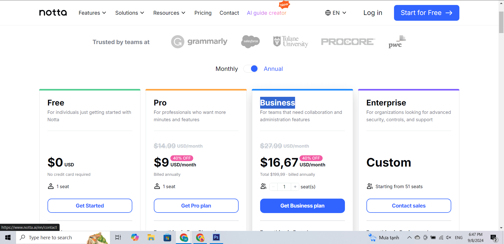The image size is (504, 244).
Task: Click the Salesforce cloud logo
Action: click(x=250, y=41)
